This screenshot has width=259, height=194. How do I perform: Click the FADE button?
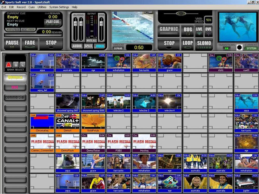coord(30,43)
